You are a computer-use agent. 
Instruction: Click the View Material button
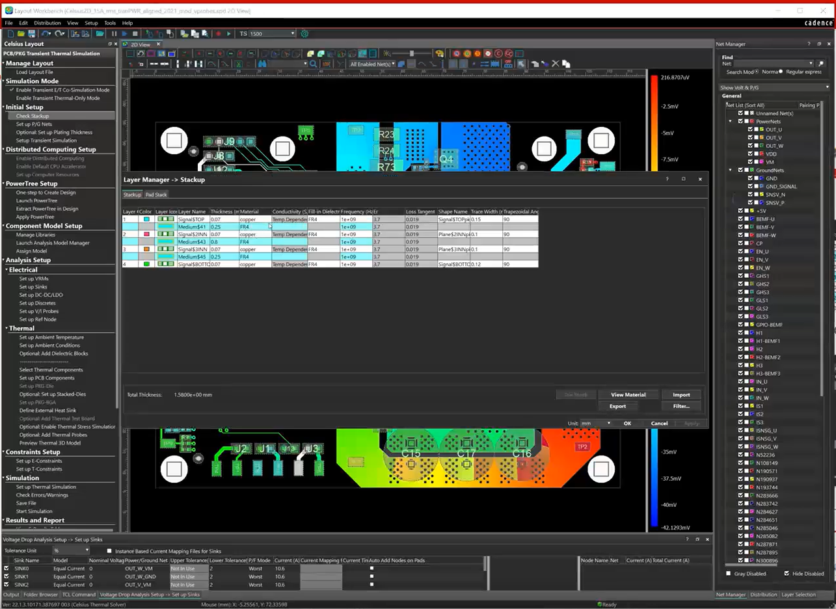(628, 394)
